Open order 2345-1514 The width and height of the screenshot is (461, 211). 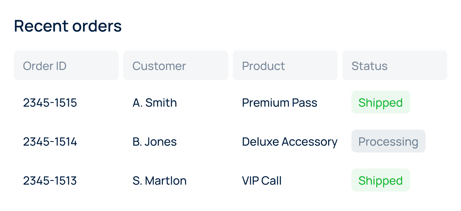50,142
